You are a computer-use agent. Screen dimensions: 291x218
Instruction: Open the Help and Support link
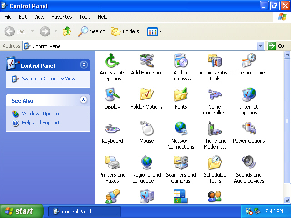[x=41, y=123]
